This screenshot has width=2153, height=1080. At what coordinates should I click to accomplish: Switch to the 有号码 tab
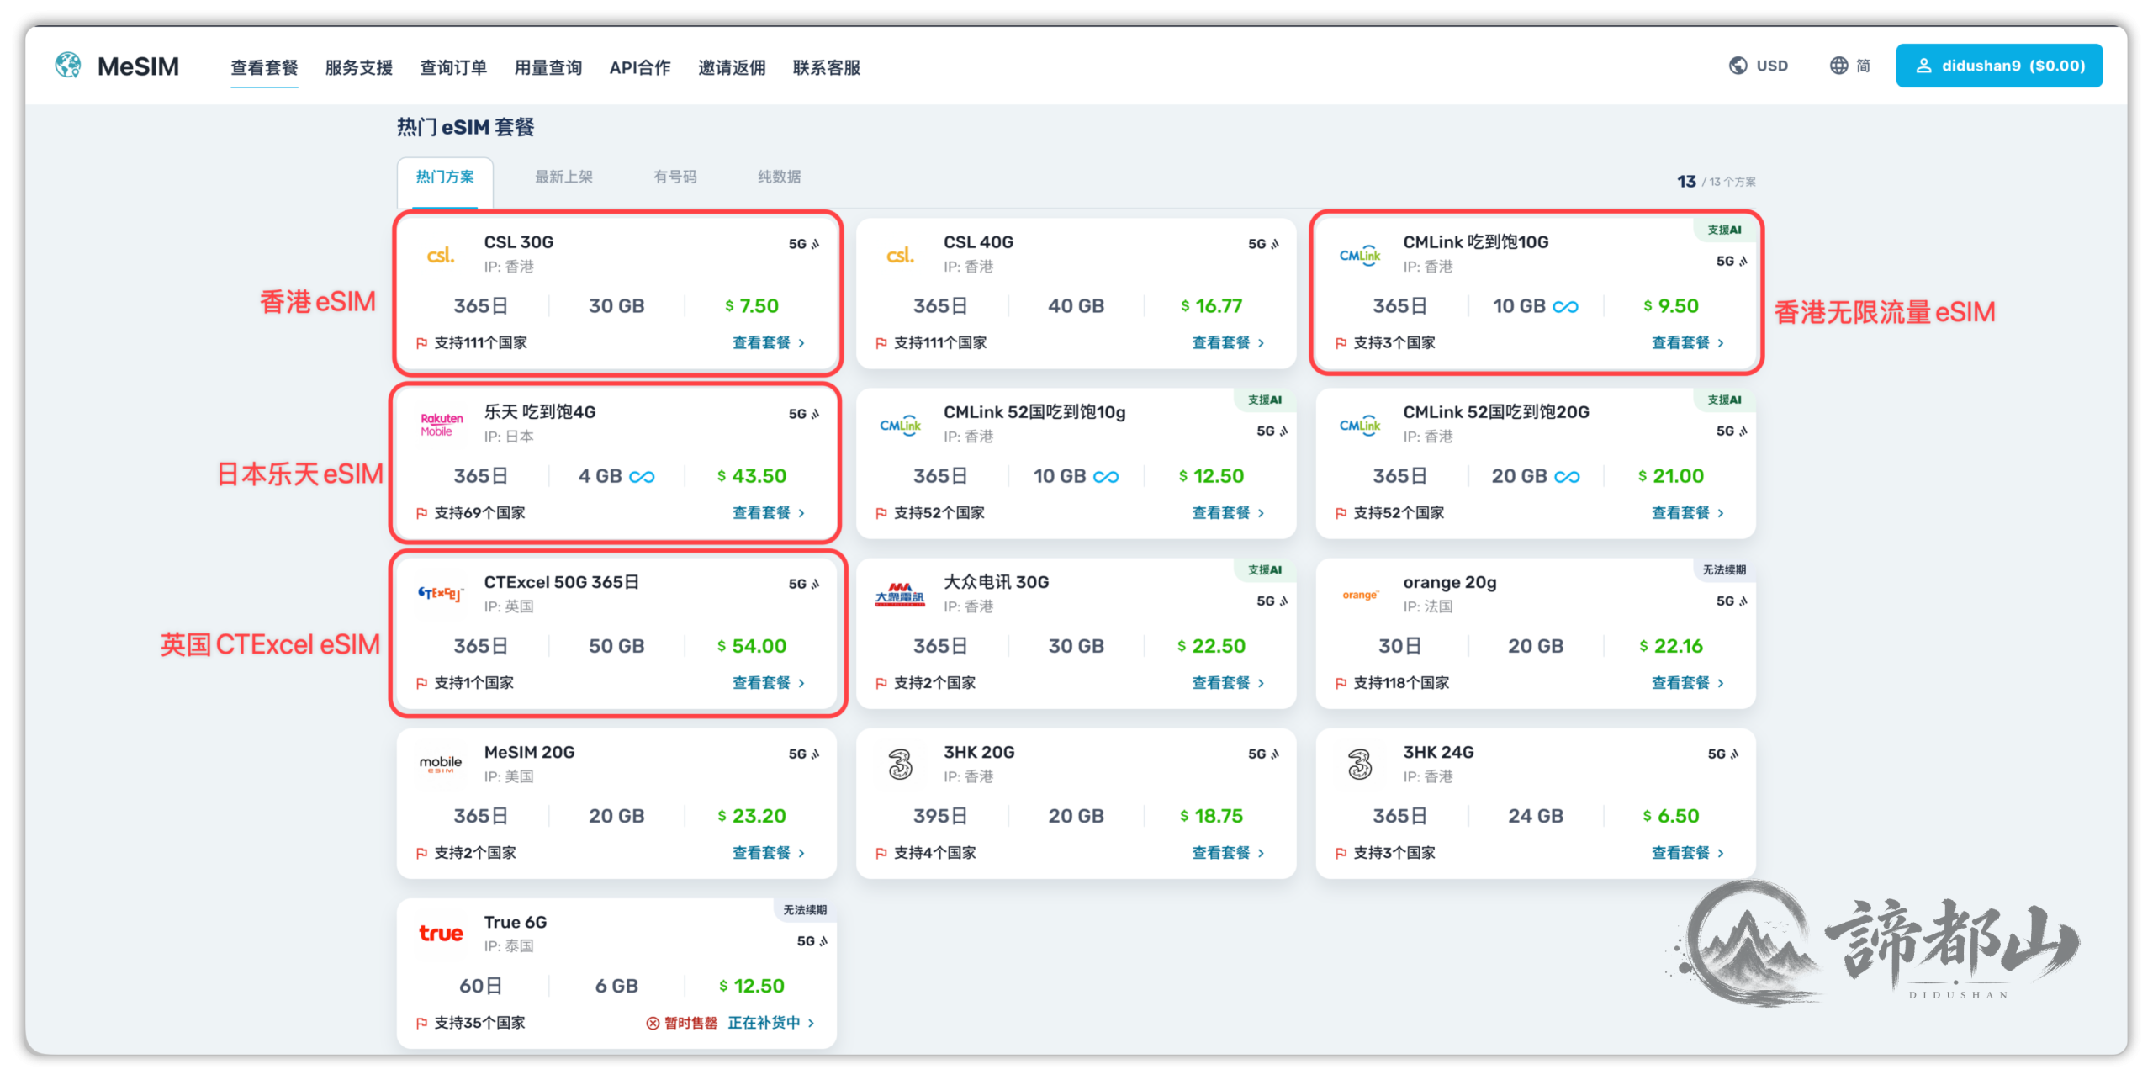click(x=675, y=177)
